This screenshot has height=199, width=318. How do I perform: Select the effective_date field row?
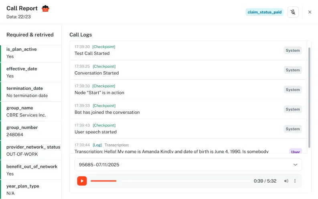31,72
